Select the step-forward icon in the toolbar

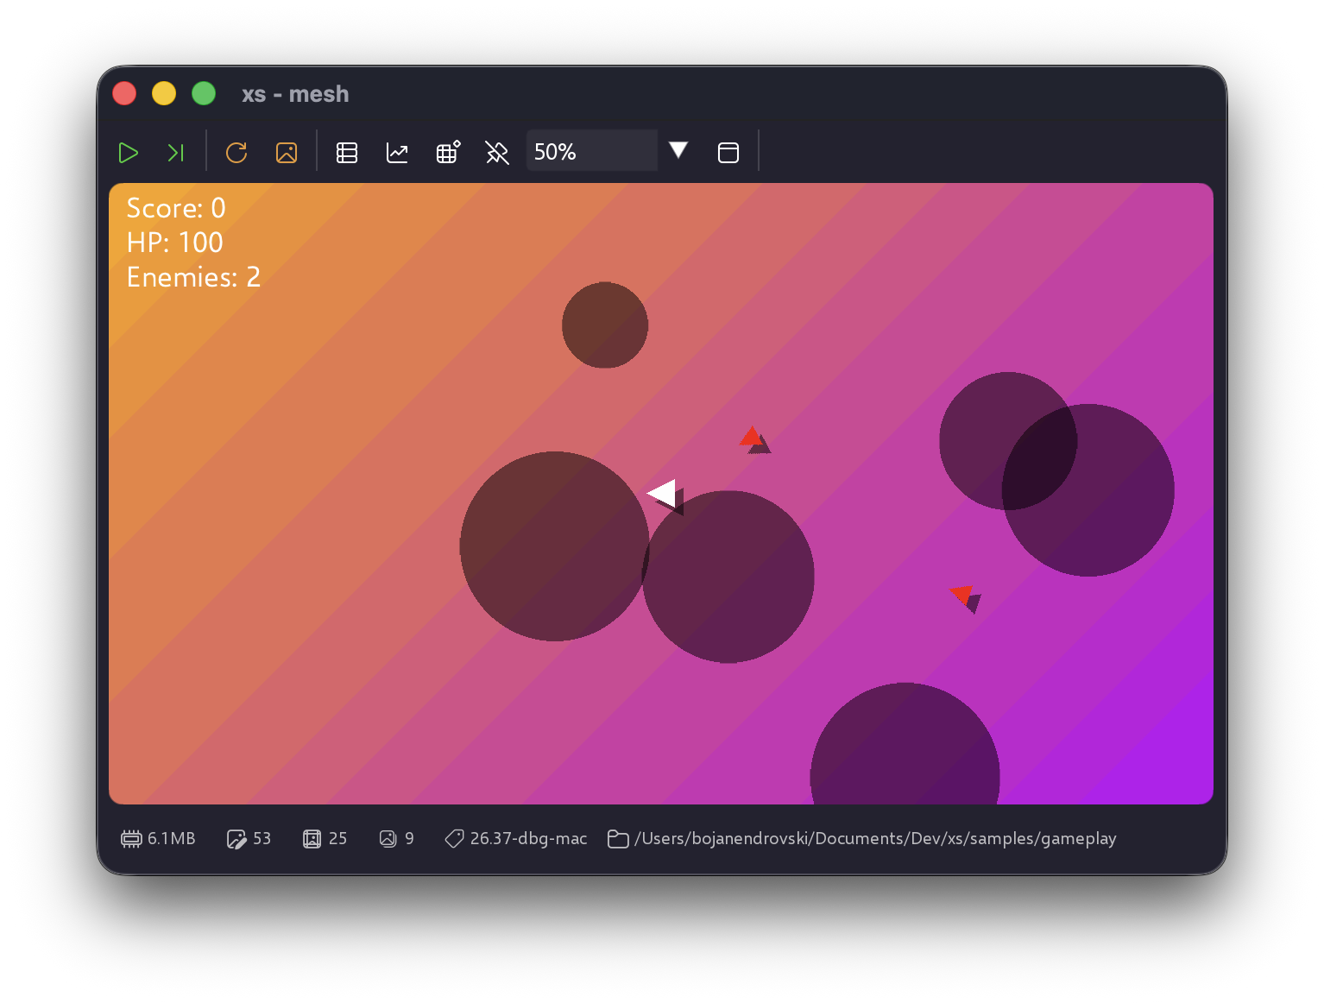pos(176,152)
